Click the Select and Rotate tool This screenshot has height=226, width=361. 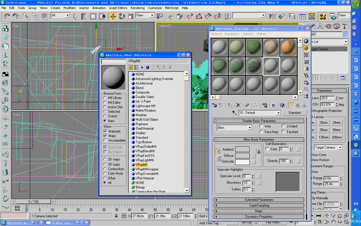pyautogui.click(x=122, y=16)
